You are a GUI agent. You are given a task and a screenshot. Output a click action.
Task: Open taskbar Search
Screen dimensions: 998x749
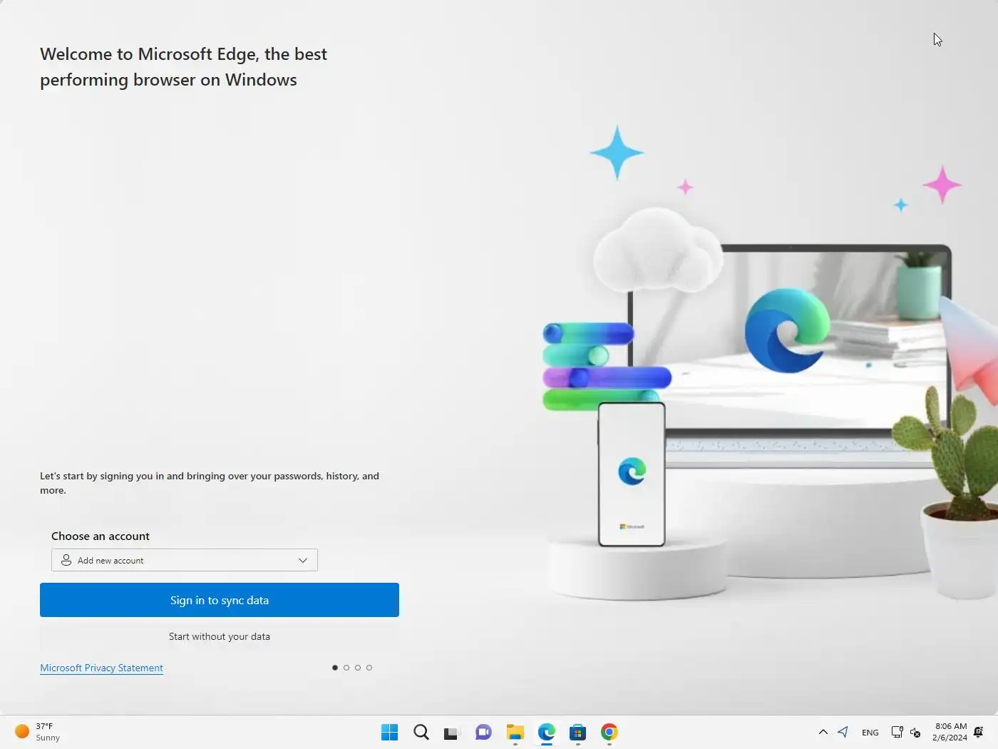[x=421, y=732]
